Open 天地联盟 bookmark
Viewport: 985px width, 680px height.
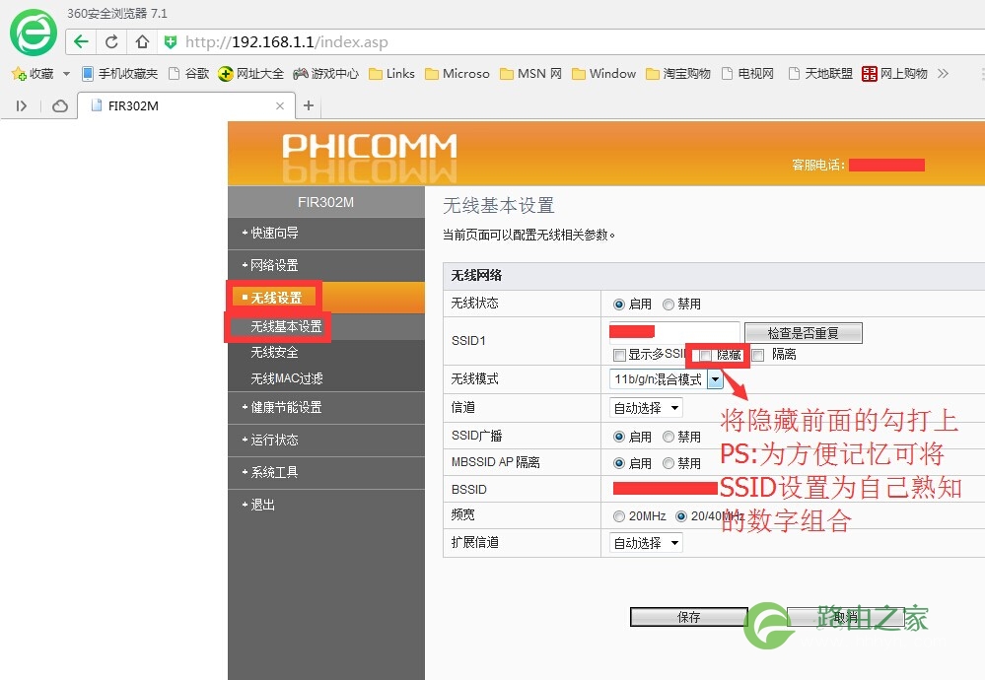[x=820, y=74]
